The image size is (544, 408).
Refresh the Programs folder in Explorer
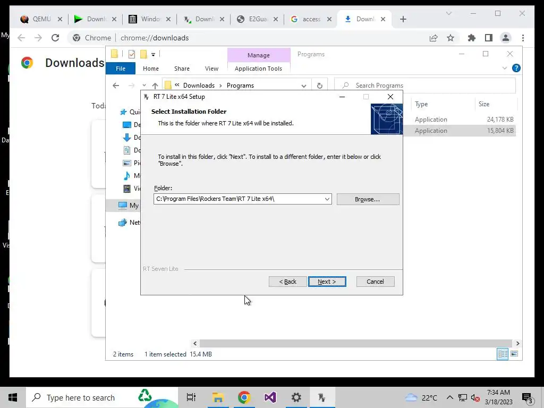tap(319, 86)
